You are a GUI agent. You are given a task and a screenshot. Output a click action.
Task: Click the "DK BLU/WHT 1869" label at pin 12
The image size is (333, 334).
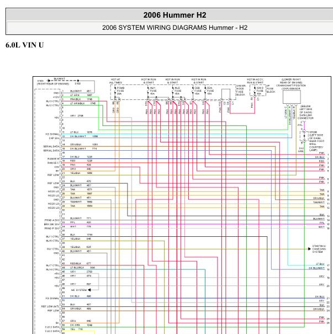[x=84, y=136]
